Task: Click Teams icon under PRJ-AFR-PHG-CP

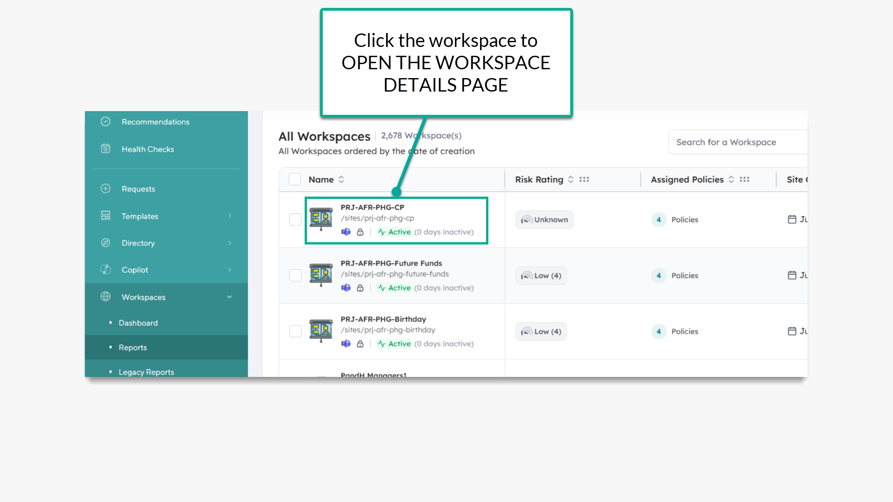Action: 346,232
